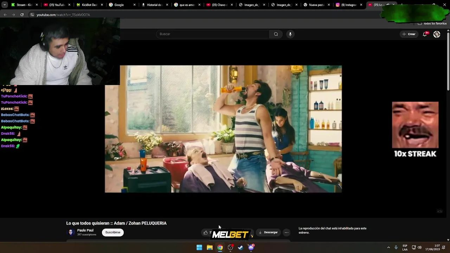Screen dimensions: 450x253
Task: Switch to the Historial de descargas tab
Action: pos(154,5)
